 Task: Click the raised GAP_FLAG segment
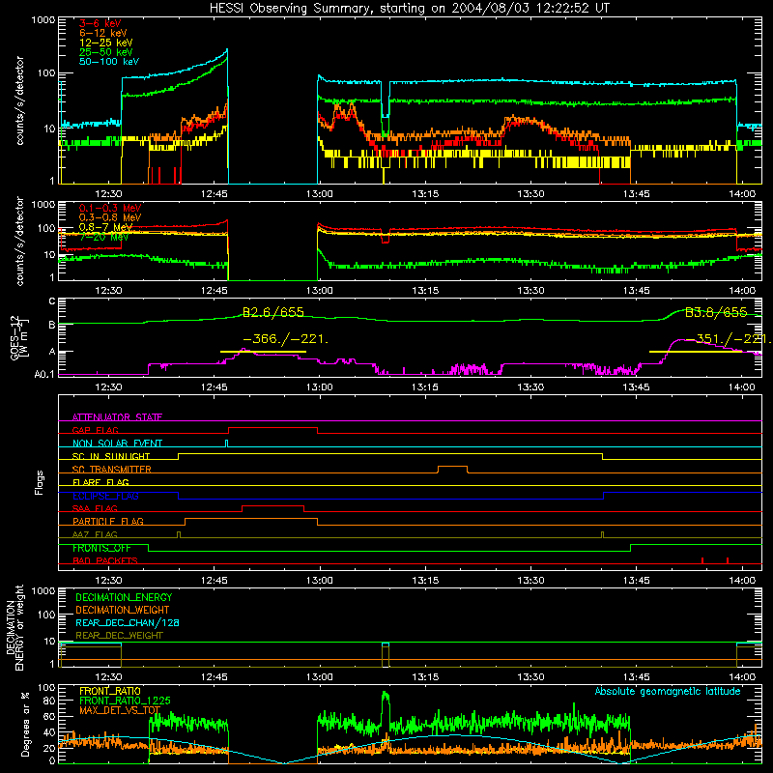click(x=272, y=427)
